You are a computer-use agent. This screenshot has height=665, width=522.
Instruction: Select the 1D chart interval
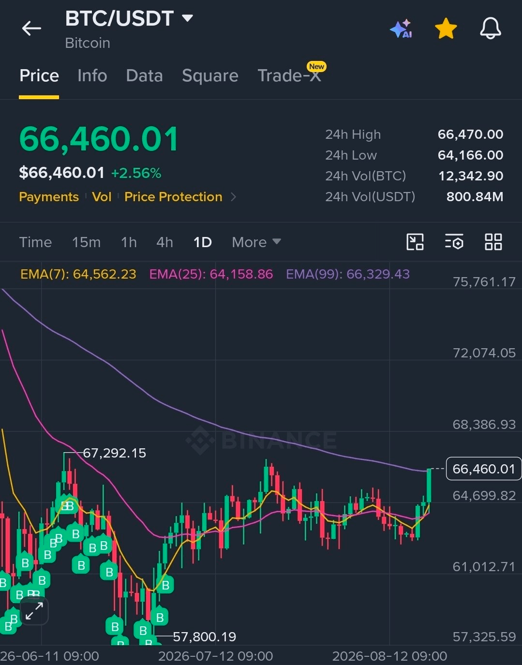click(202, 242)
